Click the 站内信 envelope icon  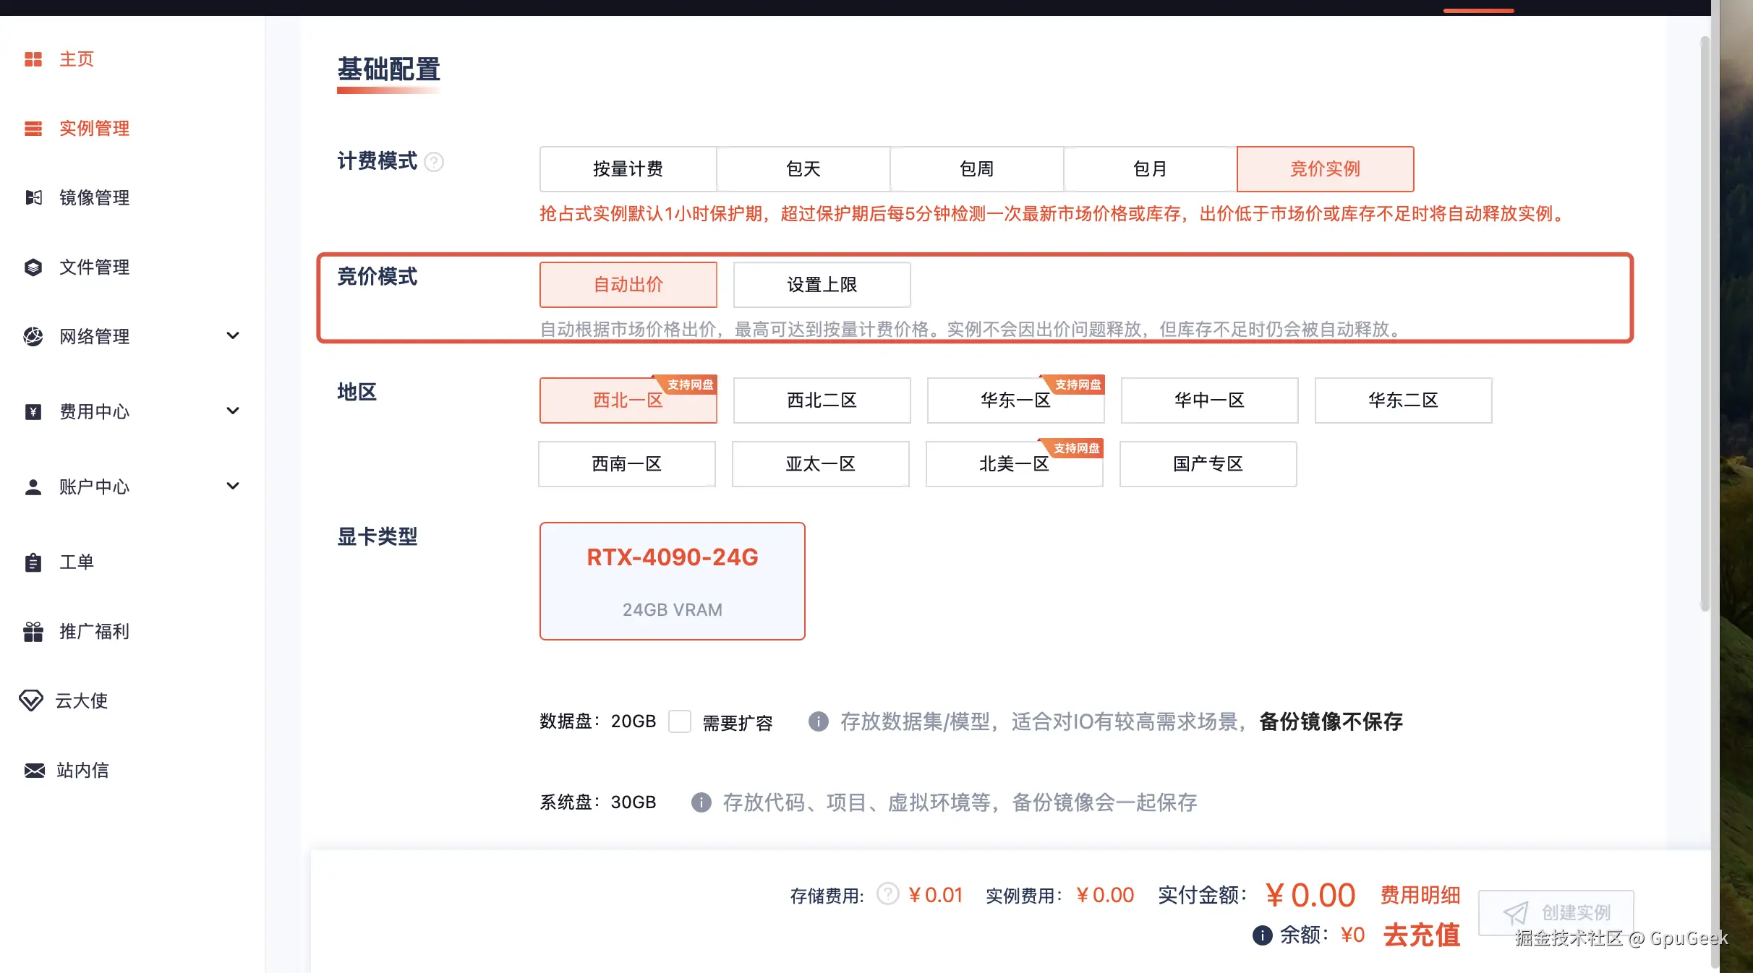(x=34, y=771)
